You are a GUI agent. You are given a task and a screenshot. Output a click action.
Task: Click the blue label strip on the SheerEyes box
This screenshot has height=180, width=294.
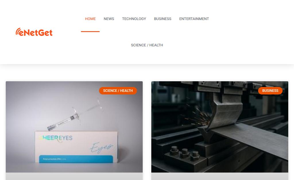coord(76,159)
